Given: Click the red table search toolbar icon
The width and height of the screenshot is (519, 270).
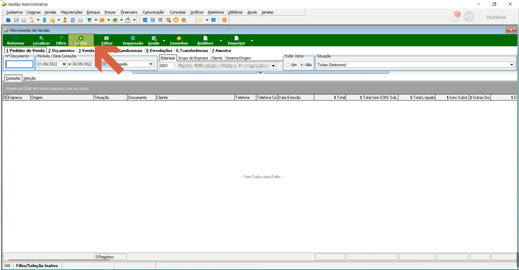Looking at the screenshot, I should pos(184,20).
